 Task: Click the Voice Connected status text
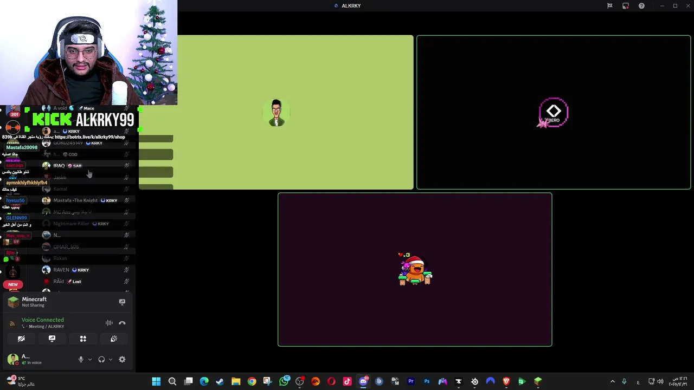click(x=42, y=320)
